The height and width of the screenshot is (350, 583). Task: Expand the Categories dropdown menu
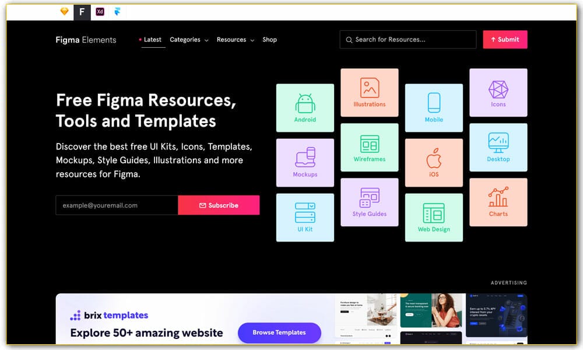coord(189,40)
